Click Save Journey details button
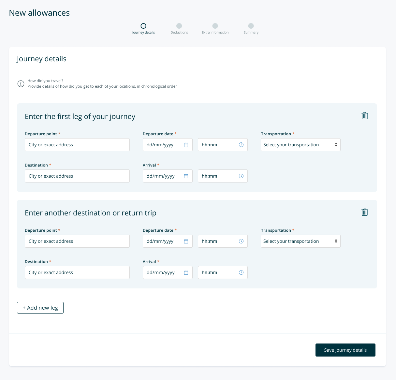The image size is (396, 380). coord(345,350)
